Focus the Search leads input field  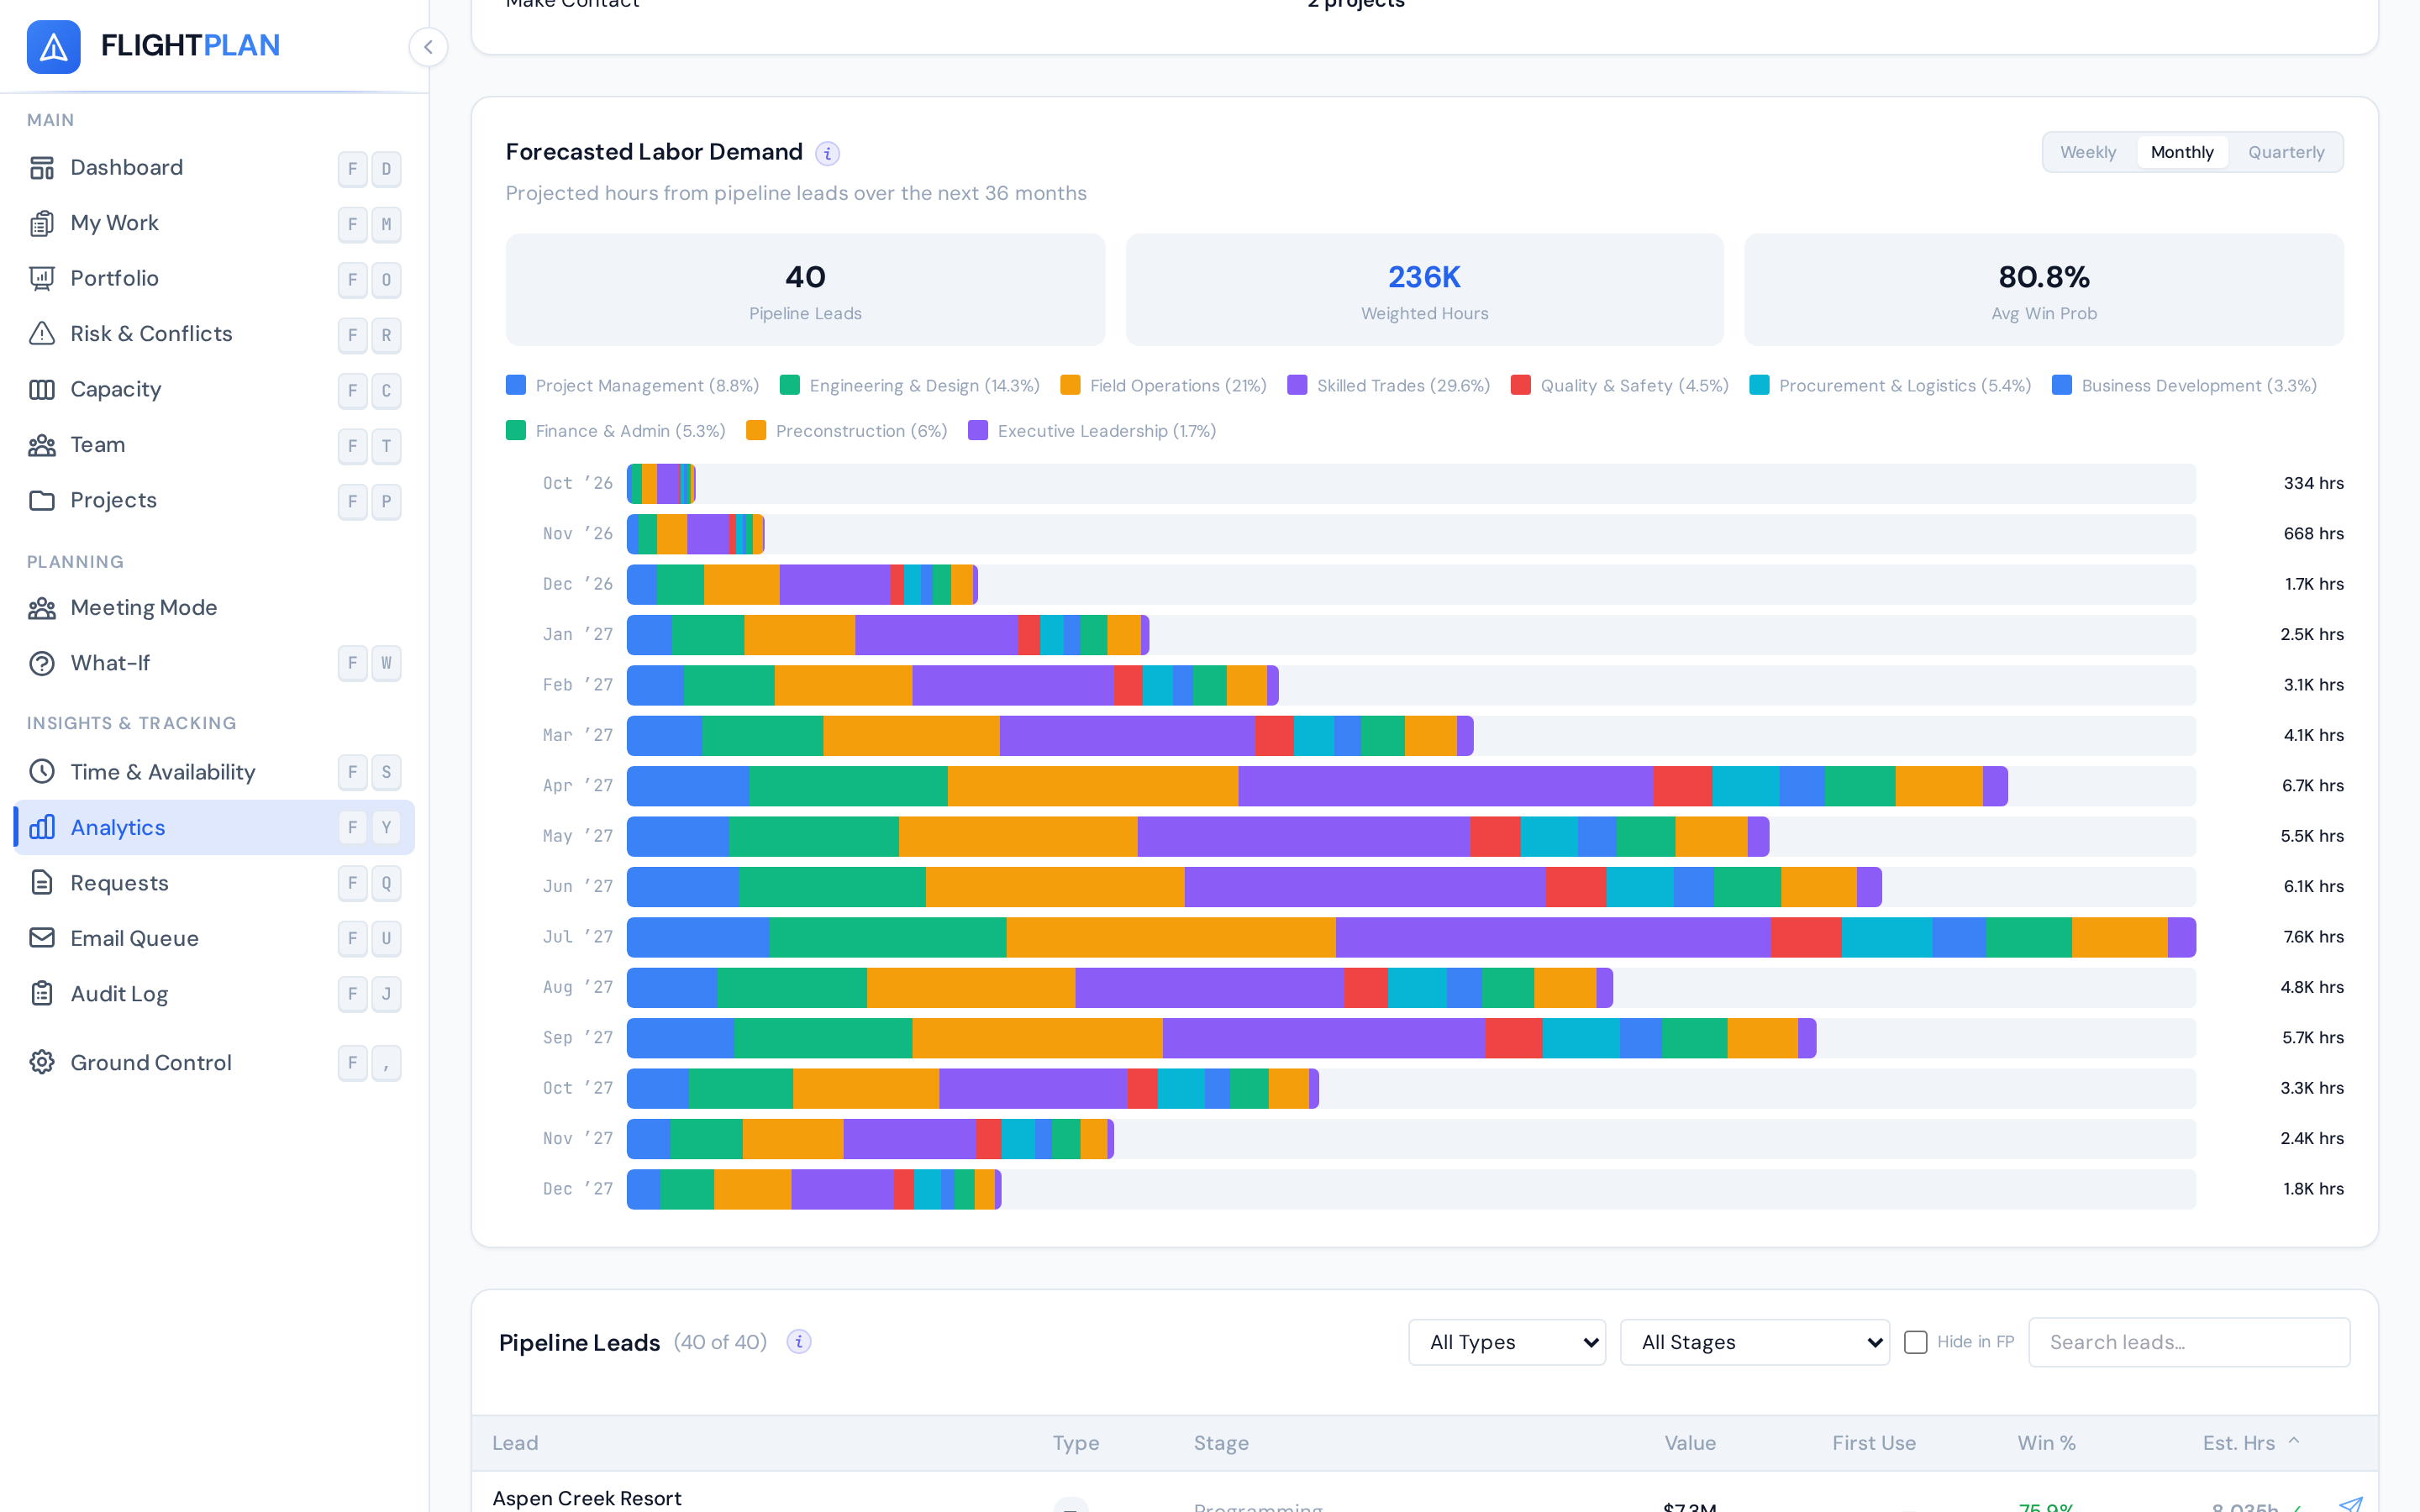(2189, 1342)
